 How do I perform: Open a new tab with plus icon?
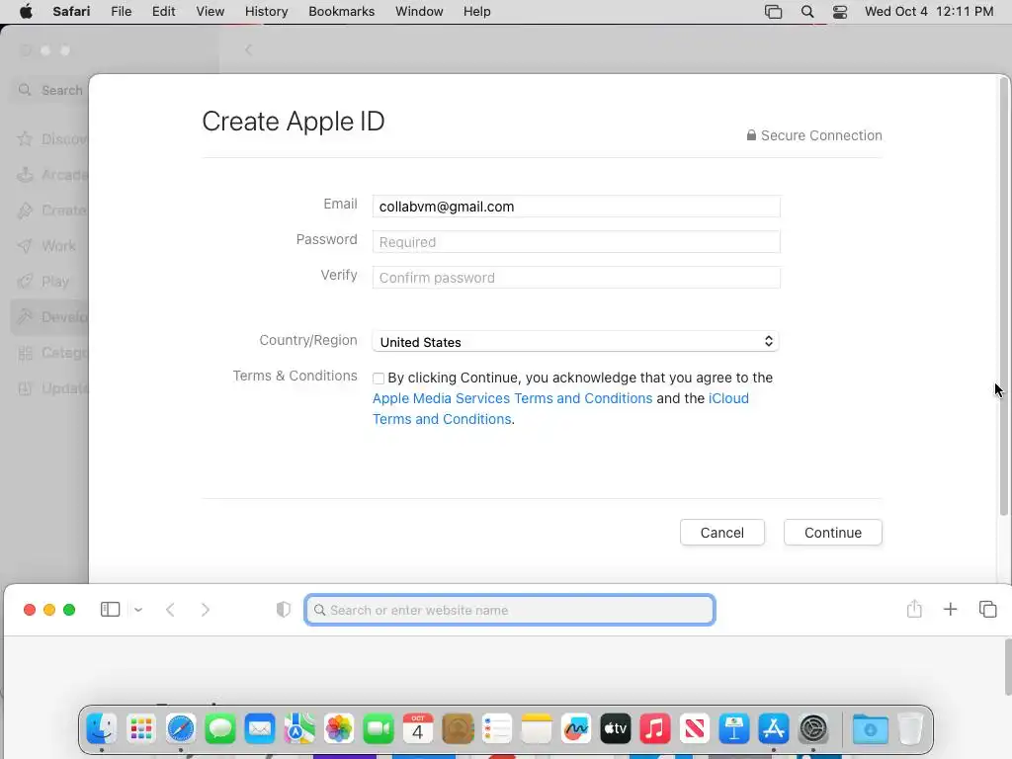click(x=950, y=609)
